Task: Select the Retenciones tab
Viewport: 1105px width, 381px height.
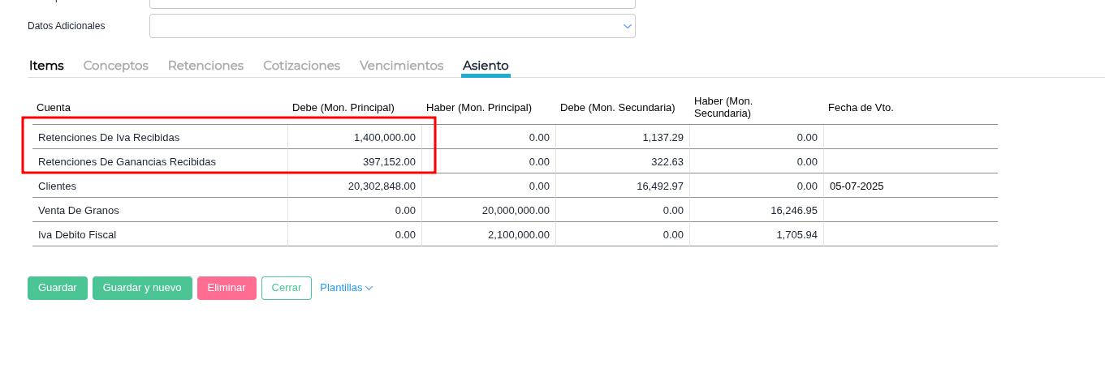Action: pos(205,66)
